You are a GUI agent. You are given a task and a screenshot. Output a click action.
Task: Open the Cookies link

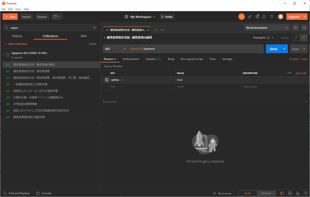point(294,59)
